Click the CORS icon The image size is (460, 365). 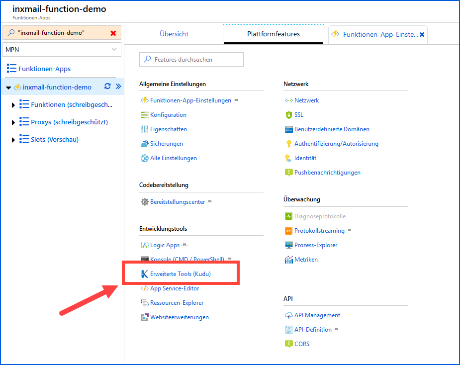tap(288, 344)
